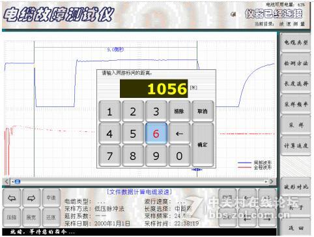
Task: Click the 低压脉冲法 sampling method value
Action: point(109,209)
